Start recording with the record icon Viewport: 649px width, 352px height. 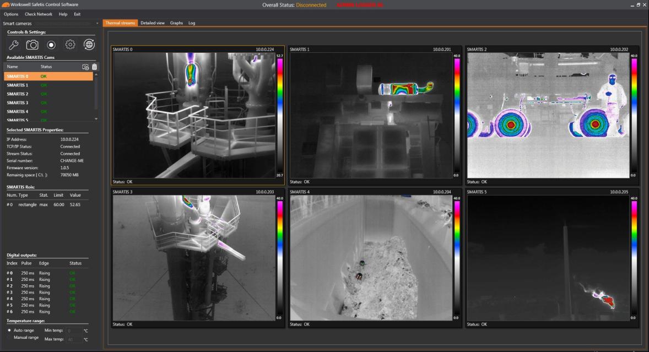pos(51,45)
